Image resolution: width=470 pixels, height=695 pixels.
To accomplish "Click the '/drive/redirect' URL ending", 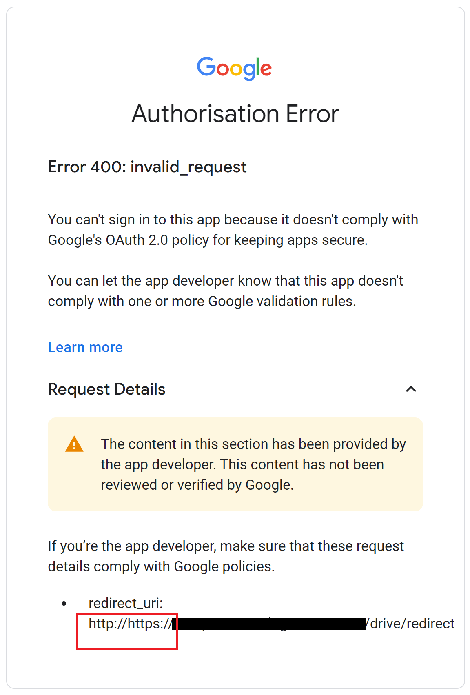I will point(410,624).
